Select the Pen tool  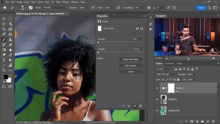10,55
